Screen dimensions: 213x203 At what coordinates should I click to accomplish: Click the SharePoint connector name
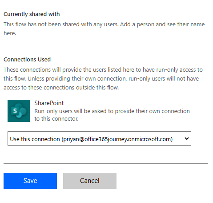(49, 103)
